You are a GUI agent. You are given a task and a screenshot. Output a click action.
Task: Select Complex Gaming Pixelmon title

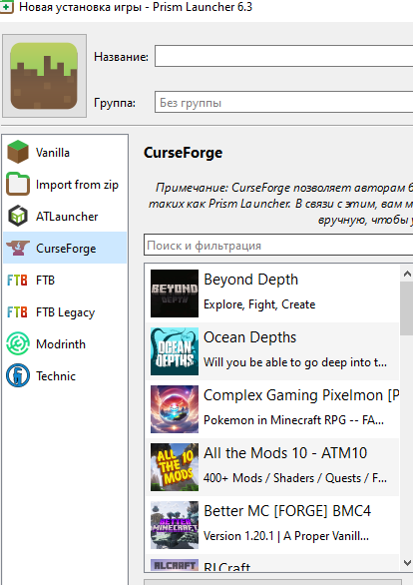[301, 395]
